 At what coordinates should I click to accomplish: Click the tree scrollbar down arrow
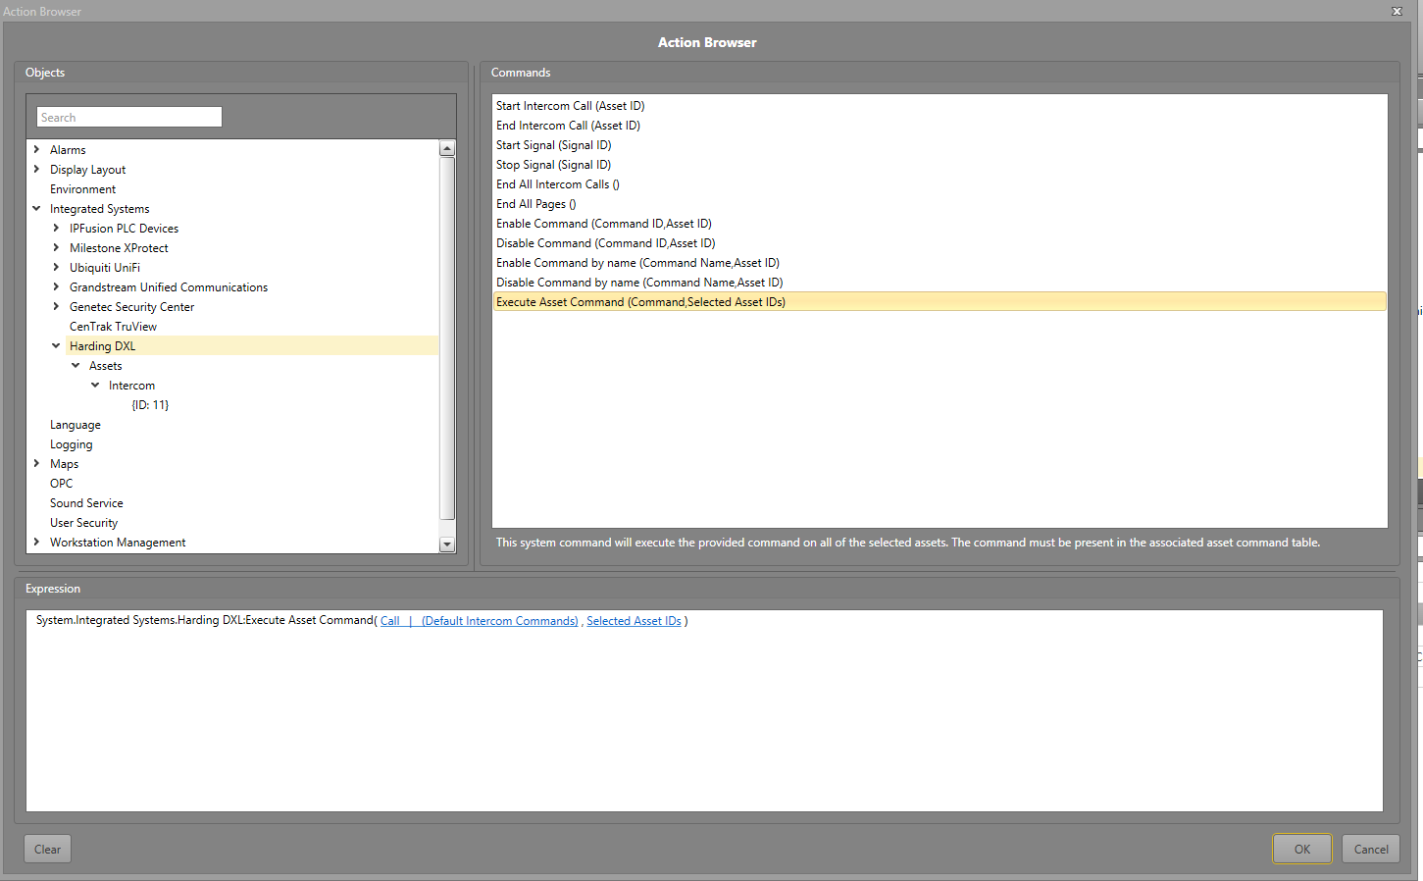pyautogui.click(x=447, y=544)
